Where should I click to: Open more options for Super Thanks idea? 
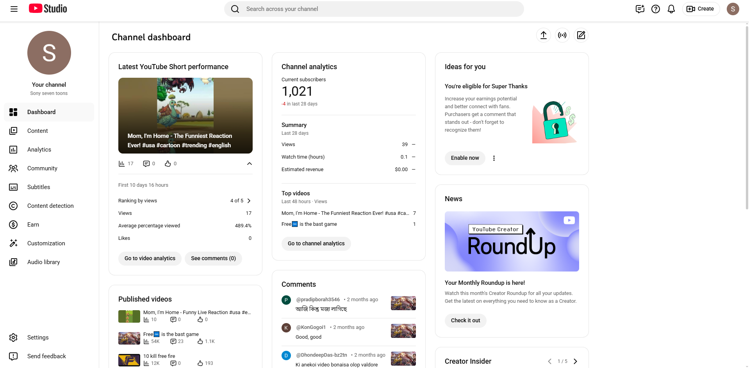click(494, 158)
